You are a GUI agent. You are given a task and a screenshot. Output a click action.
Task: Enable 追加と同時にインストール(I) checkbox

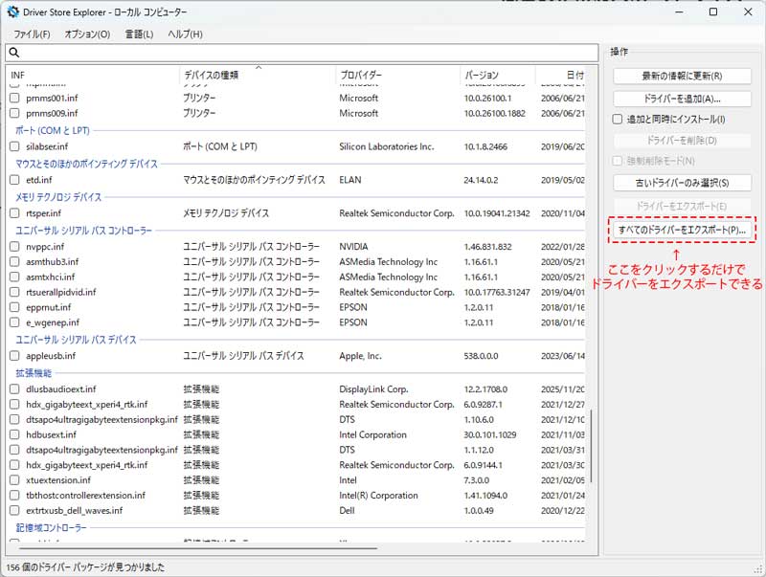pos(618,119)
